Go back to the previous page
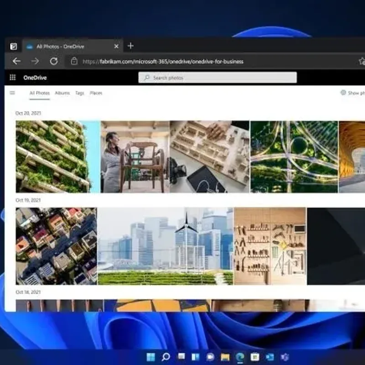 tap(16, 61)
